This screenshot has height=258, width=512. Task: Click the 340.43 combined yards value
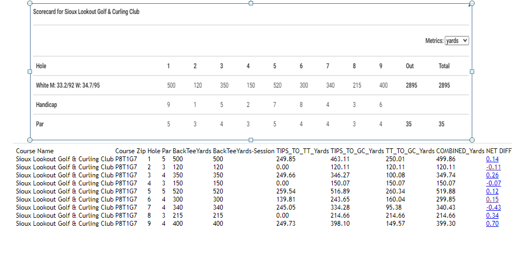[445, 207]
